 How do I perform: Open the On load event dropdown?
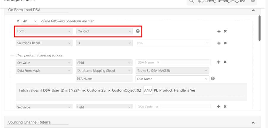(x=104, y=31)
